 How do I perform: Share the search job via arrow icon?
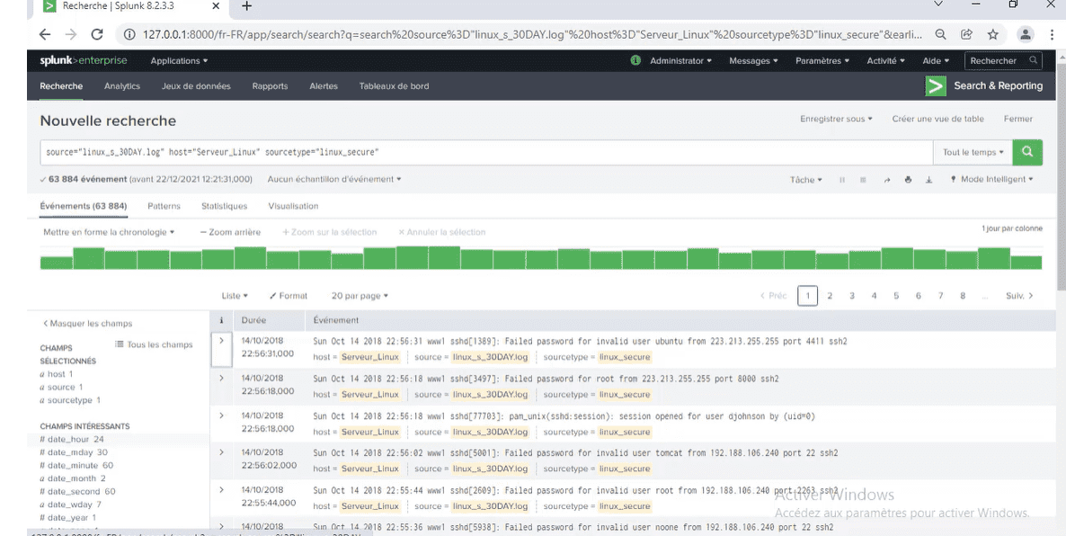[x=886, y=180]
